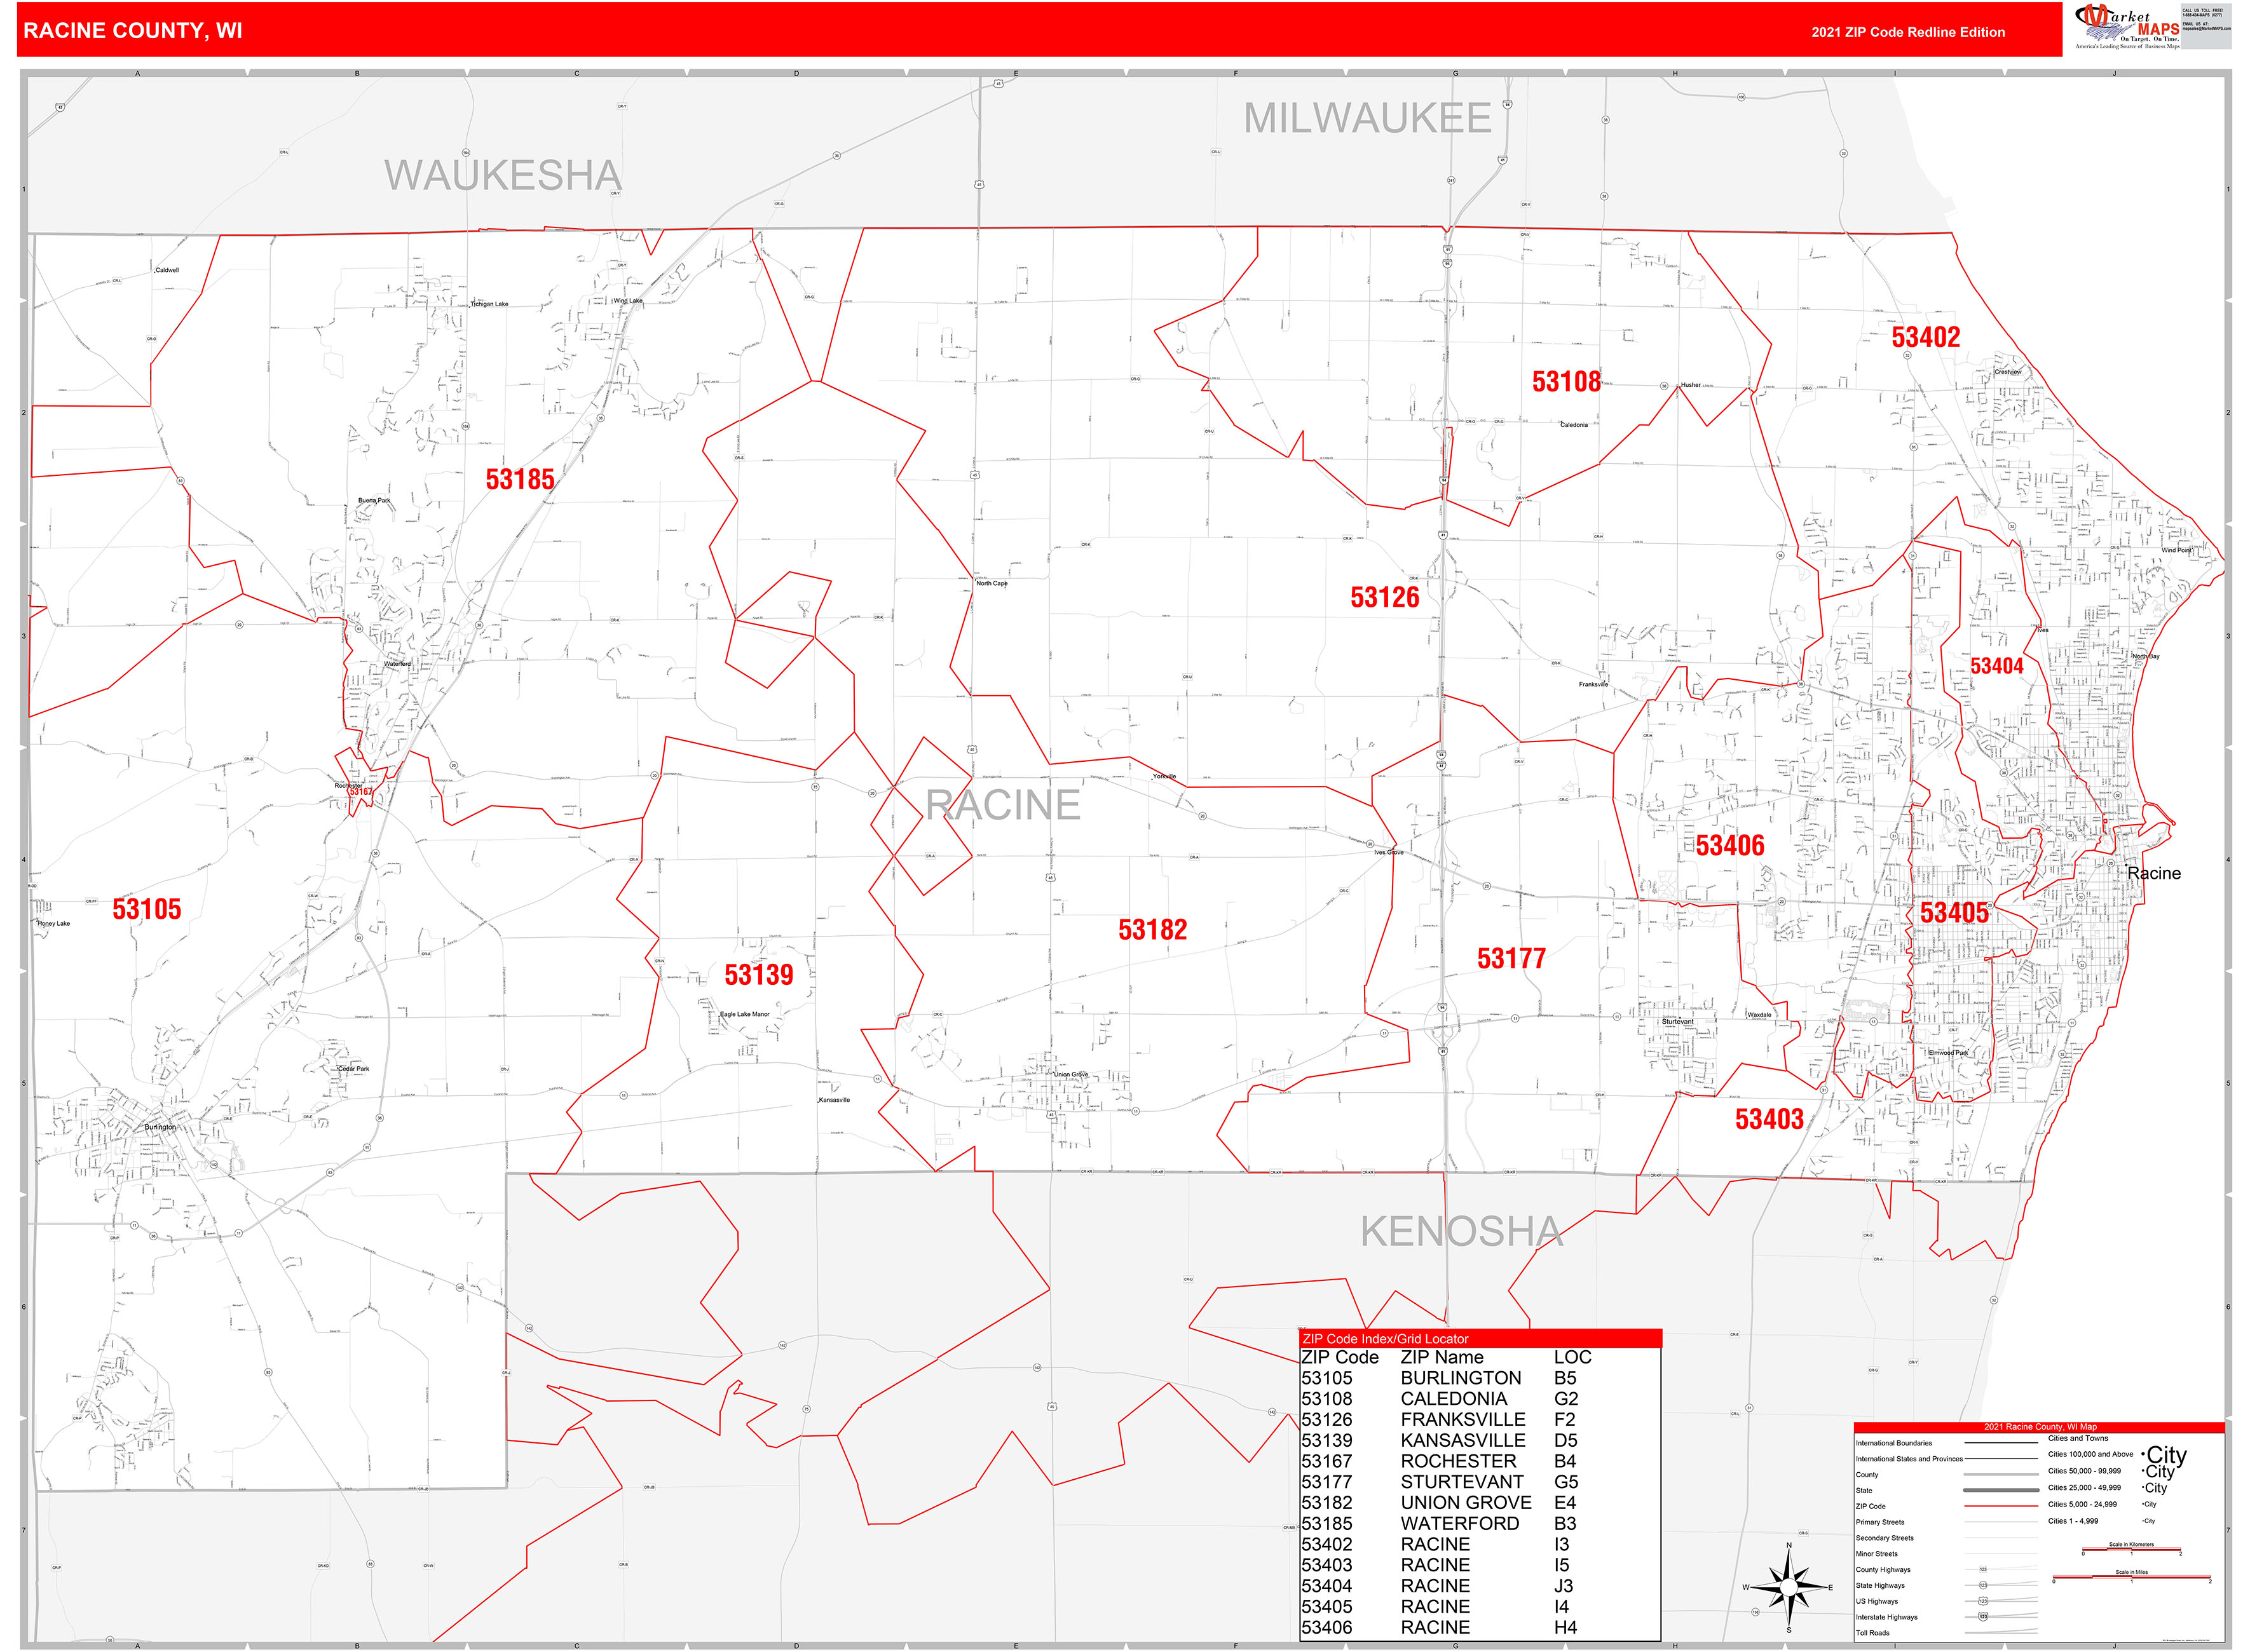Click the US Highways shield in legend
The image size is (2243, 1652).
(x=1983, y=1600)
